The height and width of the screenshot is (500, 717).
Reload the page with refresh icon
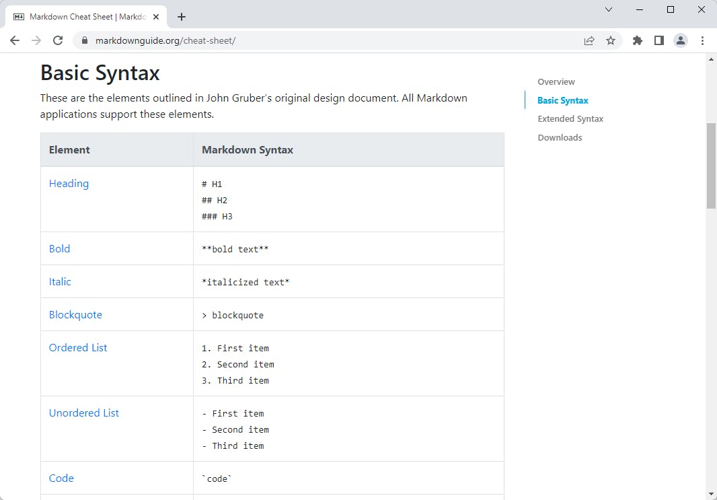pyautogui.click(x=58, y=40)
